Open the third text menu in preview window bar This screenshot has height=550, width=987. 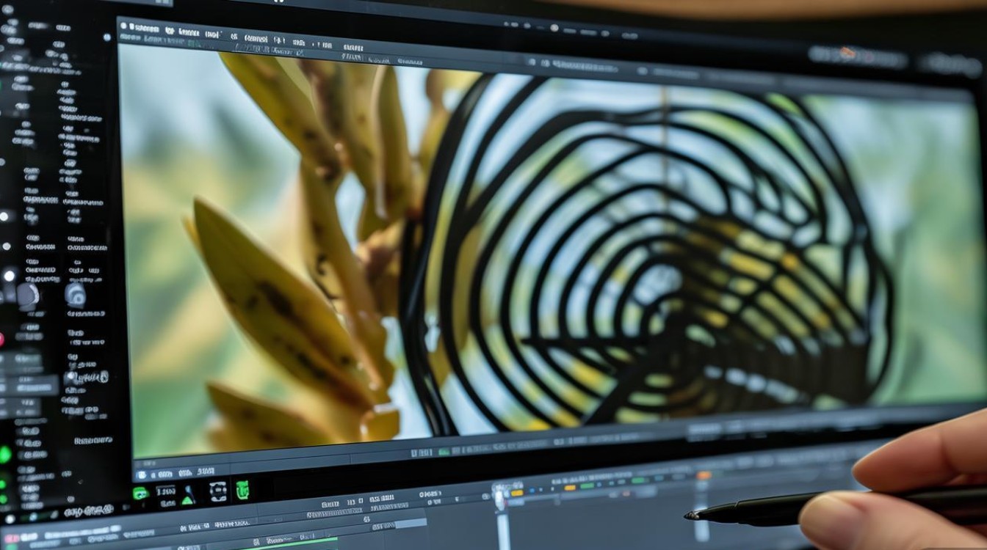pyautogui.click(x=189, y=33)
